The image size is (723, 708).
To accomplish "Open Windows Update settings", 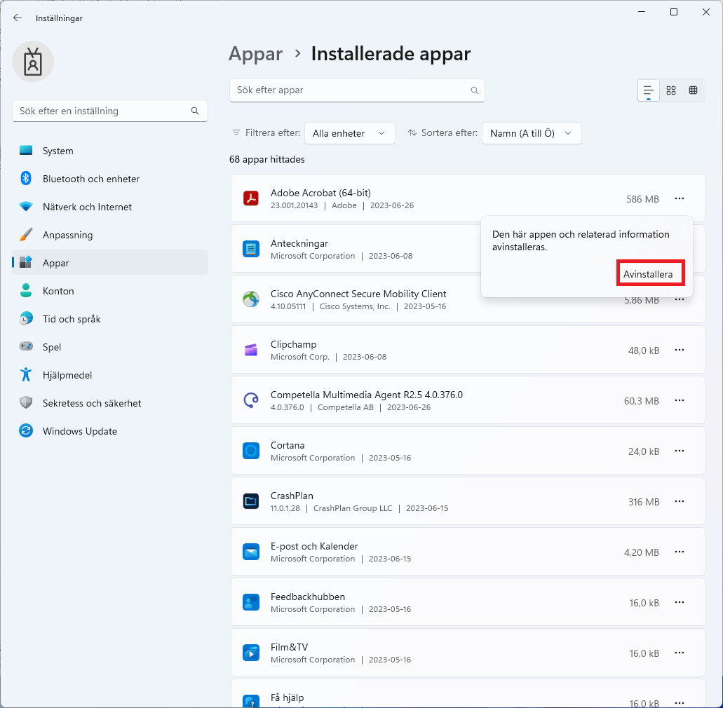I will 109,431.
